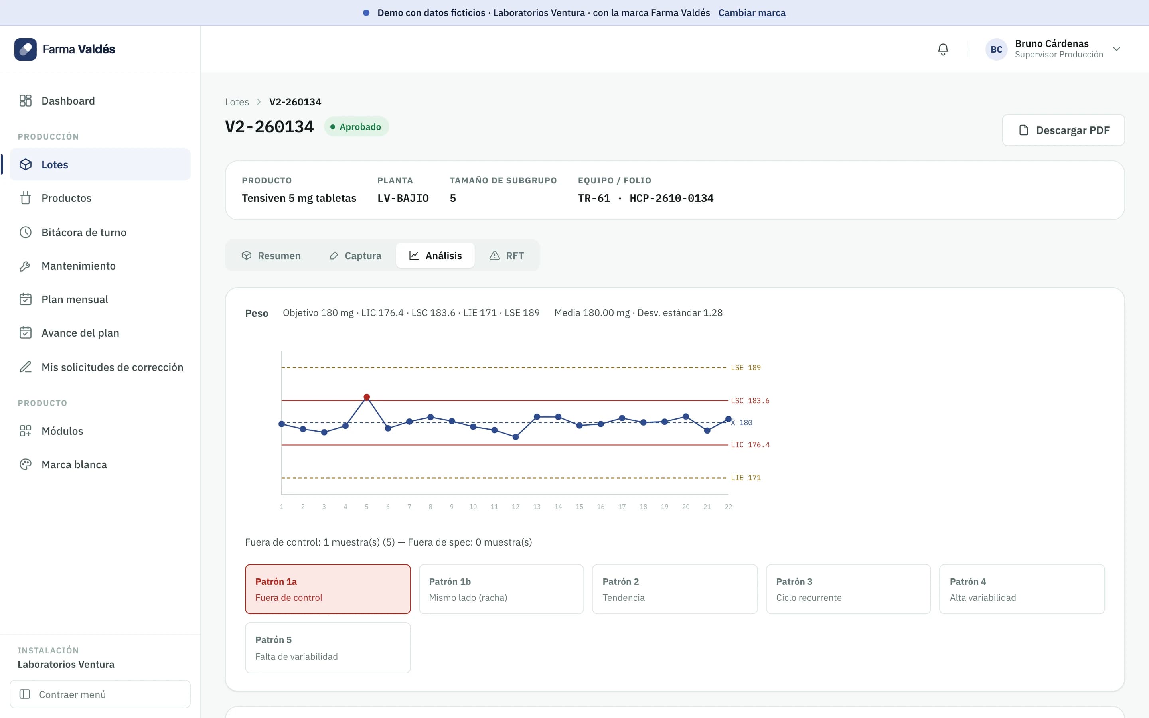The image size is (1149, 718).
Task: Open Marca blanca settings in sidebar
Action: coord(100,464)
